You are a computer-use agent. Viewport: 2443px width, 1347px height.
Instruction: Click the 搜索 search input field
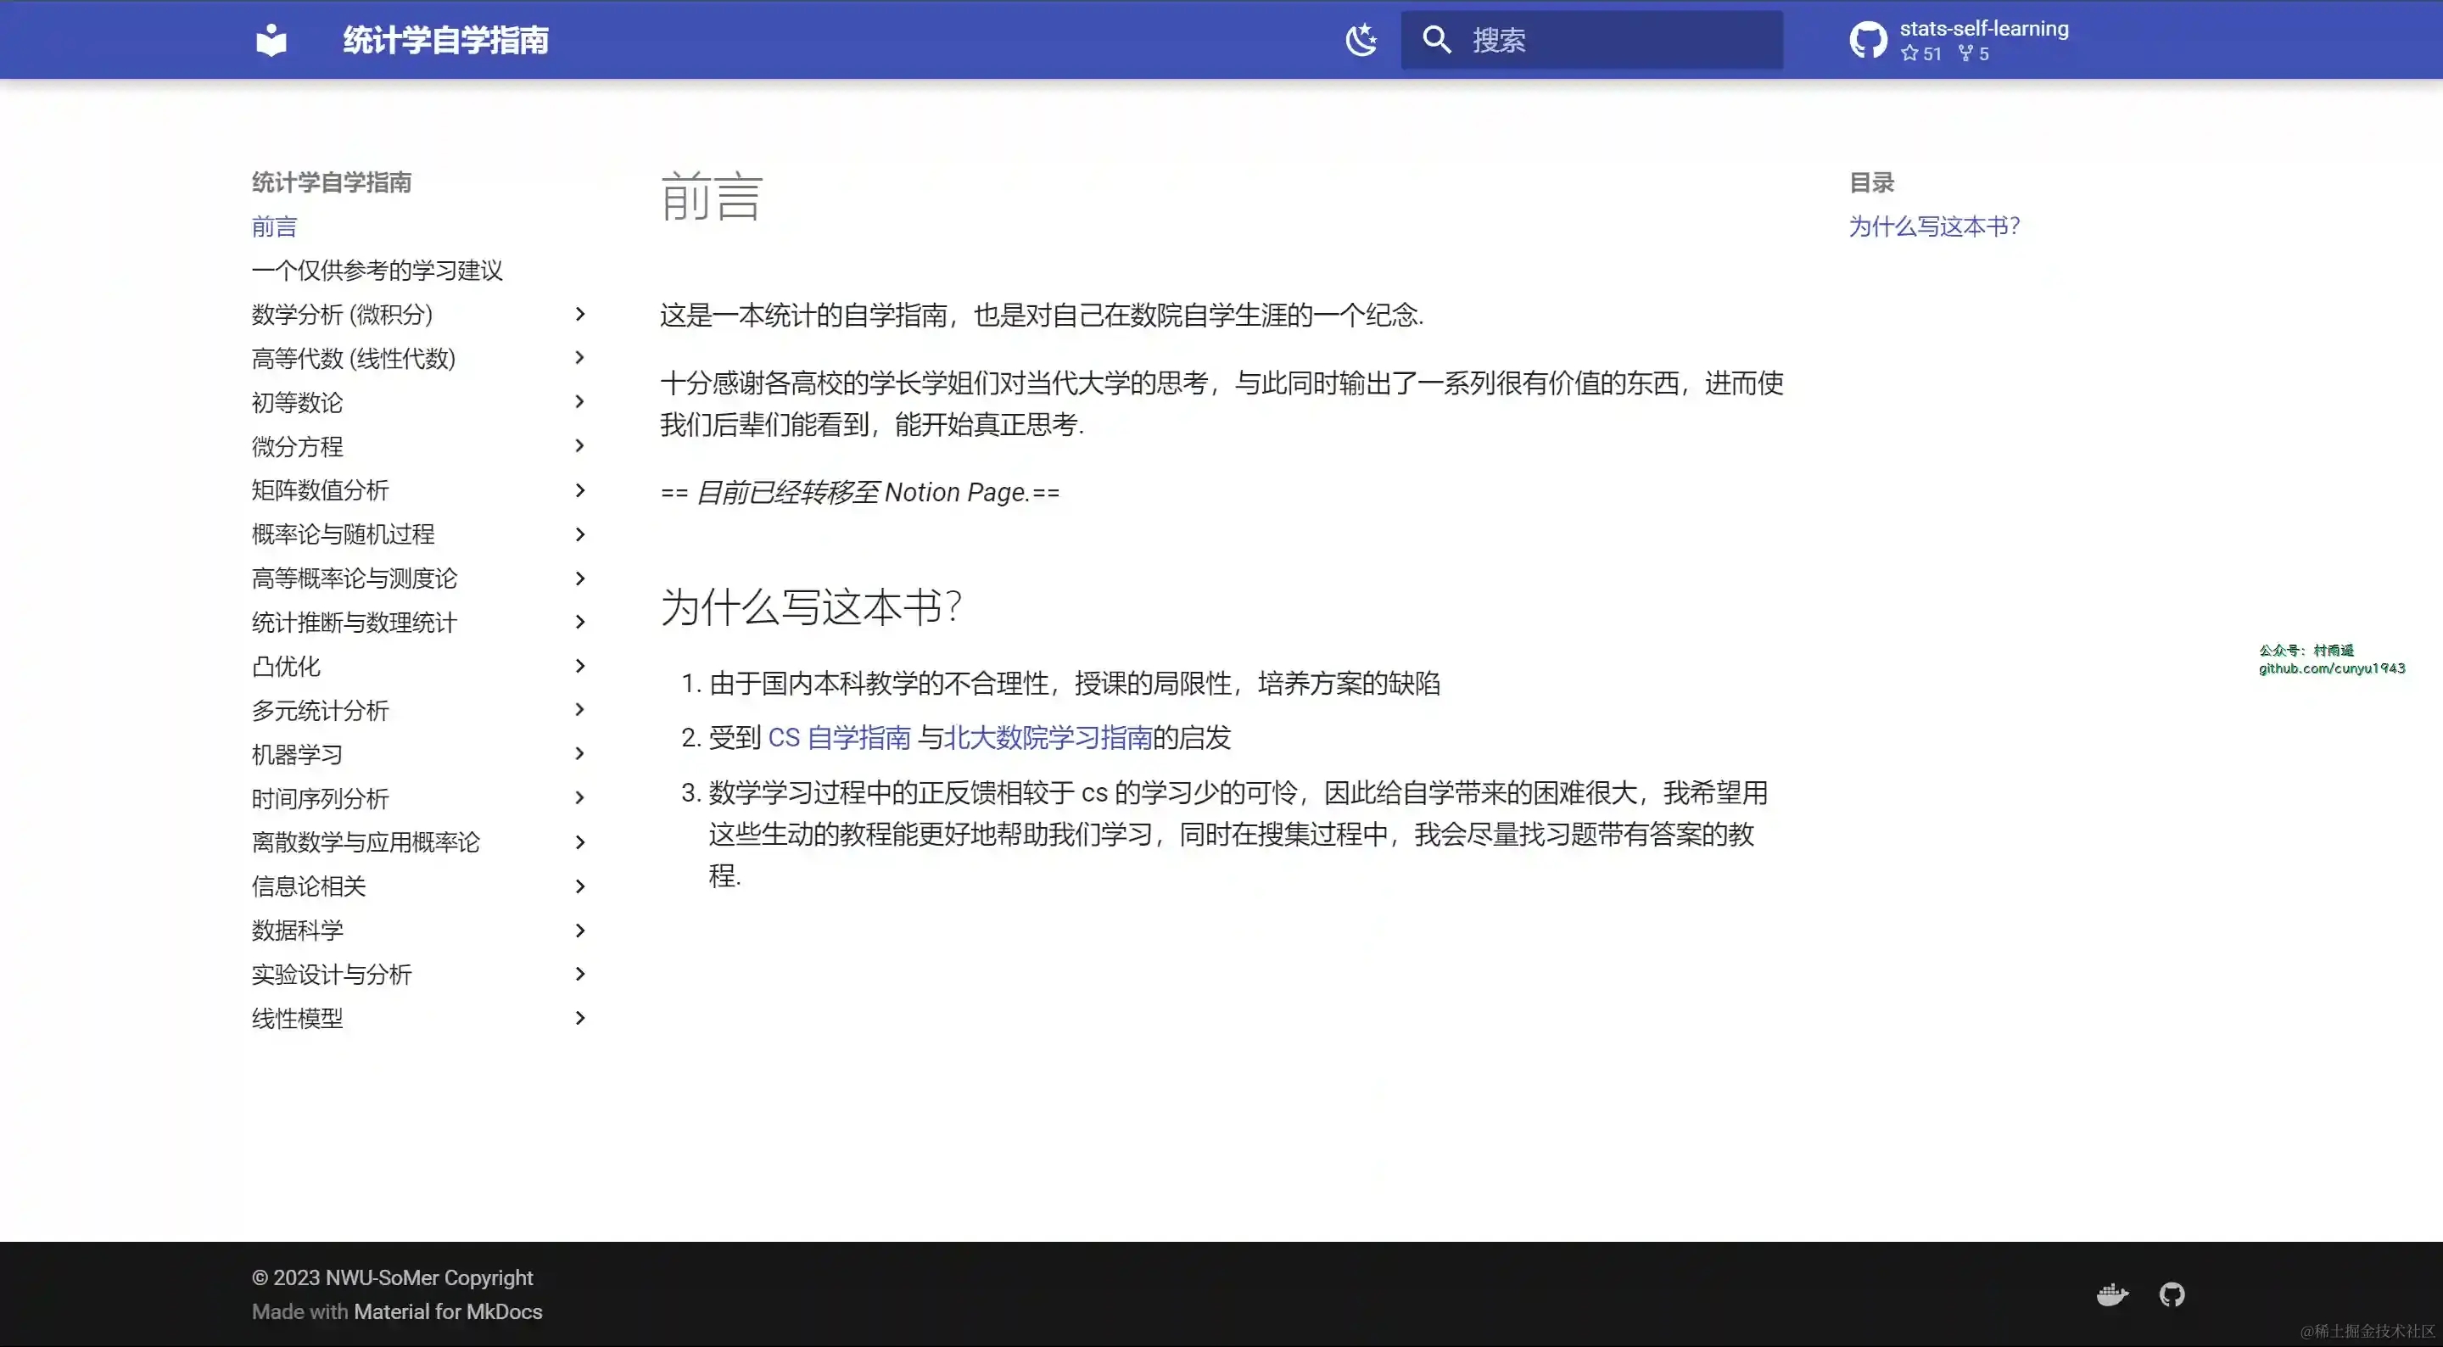coord(1613,40)
